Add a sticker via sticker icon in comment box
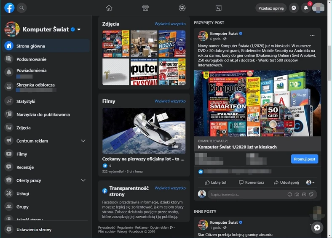This screenshot has width=332, height=238. 311,194
